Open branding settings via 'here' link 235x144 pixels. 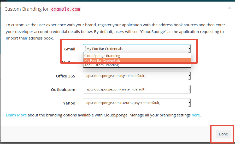coord(196,115)
